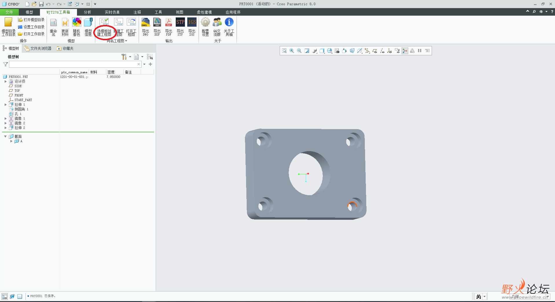Click Zoom Out in graphics toolbar
This screenshot has height=302, width=555.
click(x=299, y=51)
